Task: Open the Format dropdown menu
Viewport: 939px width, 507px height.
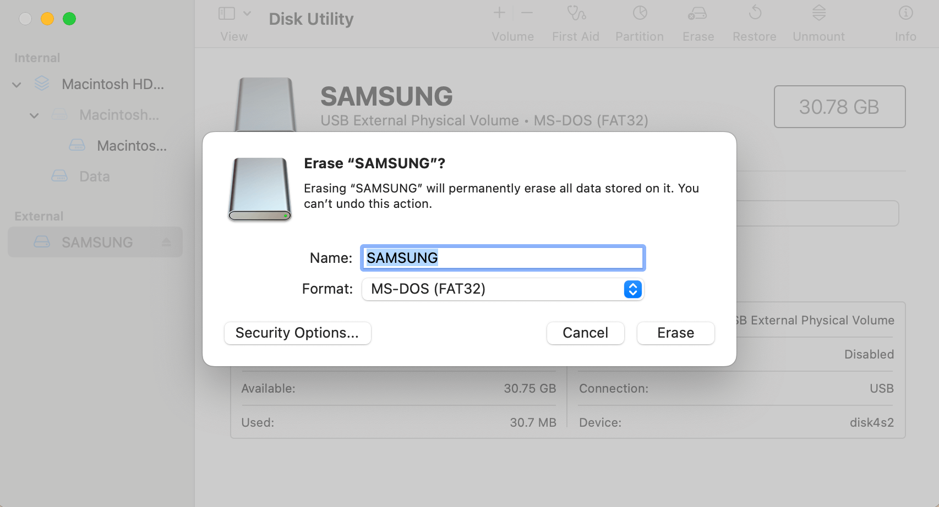Action: [633, 289]
